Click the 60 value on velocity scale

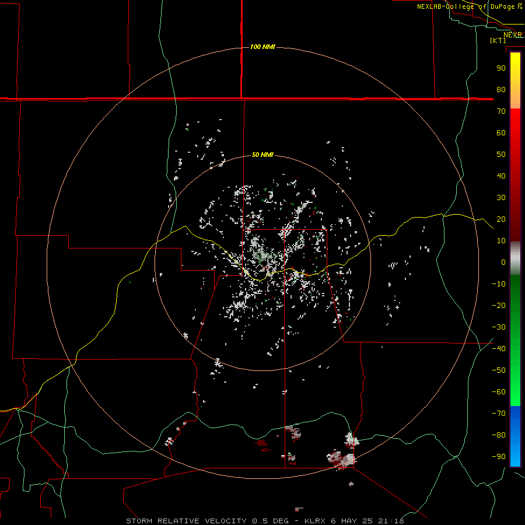[x=501, y=133]
